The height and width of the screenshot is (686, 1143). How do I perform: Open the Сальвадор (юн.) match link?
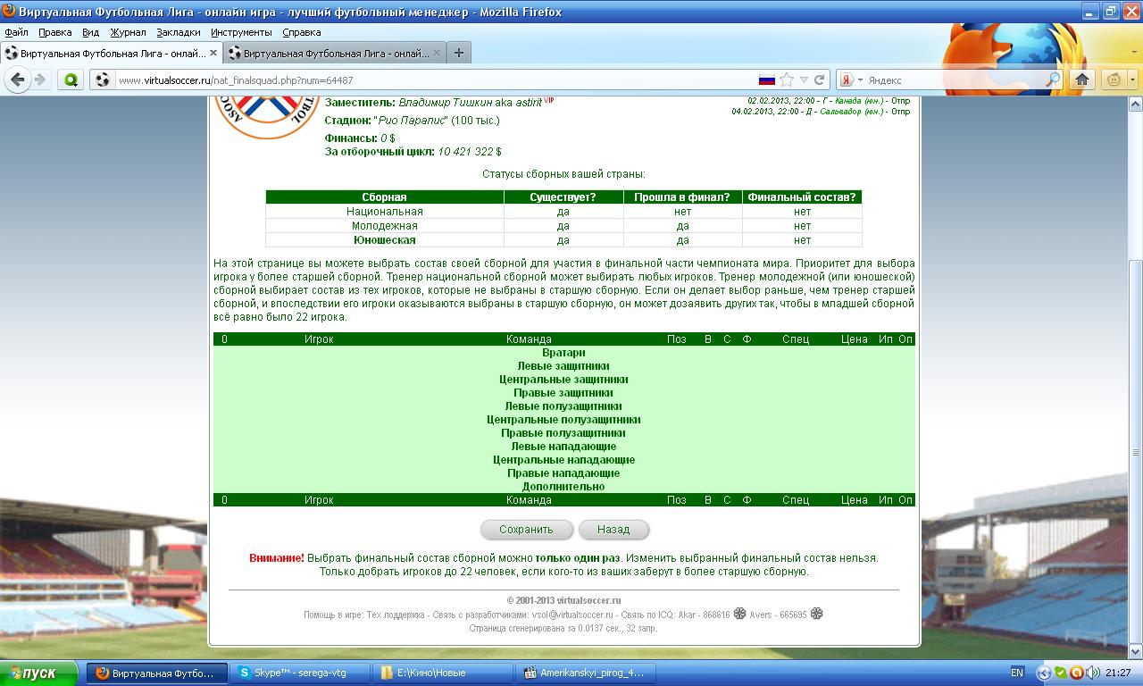852,112
